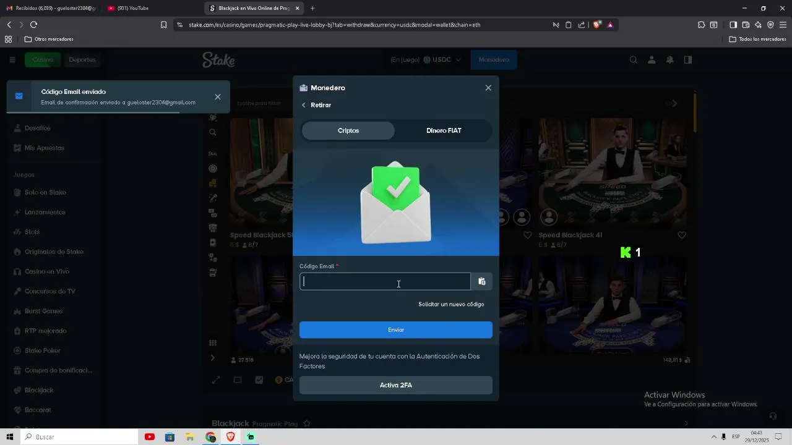
Task: Open lobby grid view icon
Action: [x=213, y=343]
